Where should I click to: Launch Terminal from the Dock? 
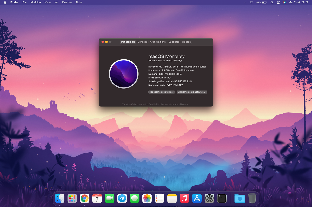tap(222, 198)
